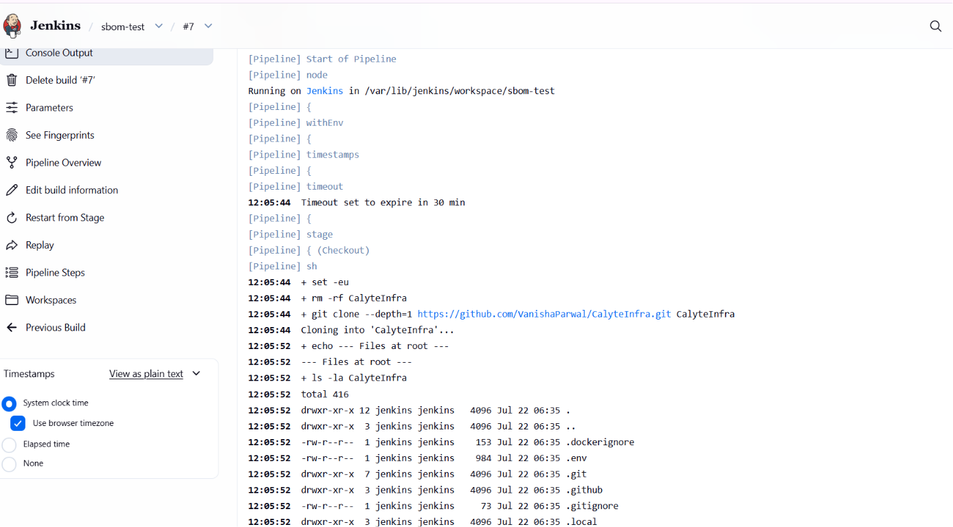
Task: Click the Parameters sliders icon
Action: pyautogui.click(x=12, y=108)
